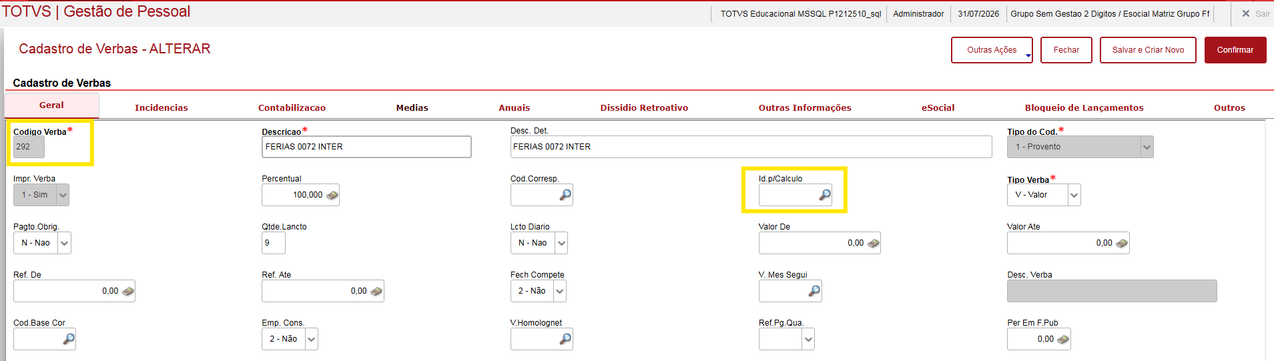
Task: Switch to the Geral tab
Action: pos(51,105)
